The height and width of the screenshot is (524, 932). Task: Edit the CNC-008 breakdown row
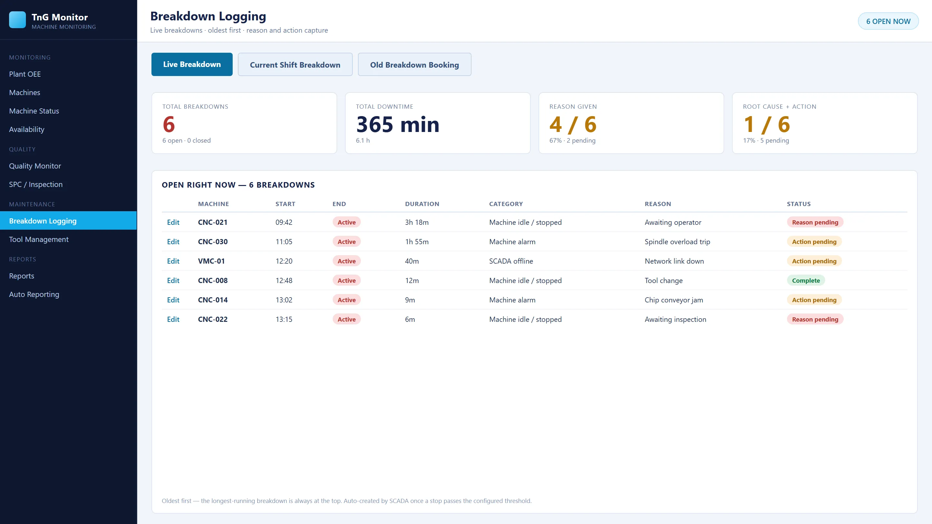click(173, 281)
